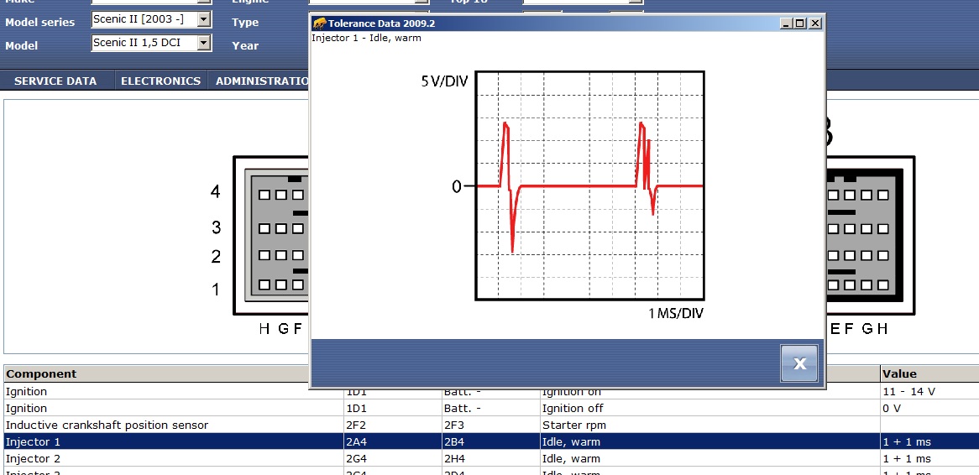Select the Injector 1 row
Image resolution: width=979 pixels, height=475 pixels.
pos(489,441)
